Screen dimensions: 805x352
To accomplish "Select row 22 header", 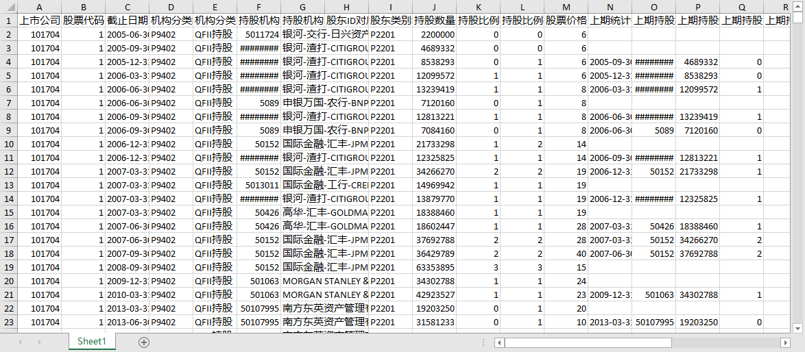I will (9, 308).
